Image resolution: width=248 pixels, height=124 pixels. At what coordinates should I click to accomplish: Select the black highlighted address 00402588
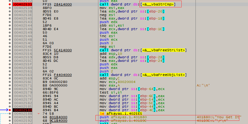(22, 110)
